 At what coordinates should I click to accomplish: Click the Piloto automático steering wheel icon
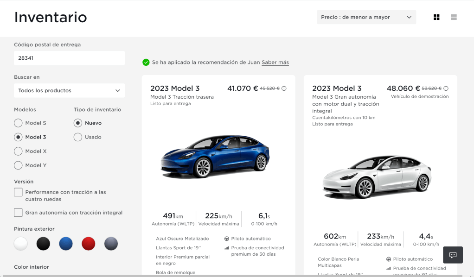tap(226, 239)
